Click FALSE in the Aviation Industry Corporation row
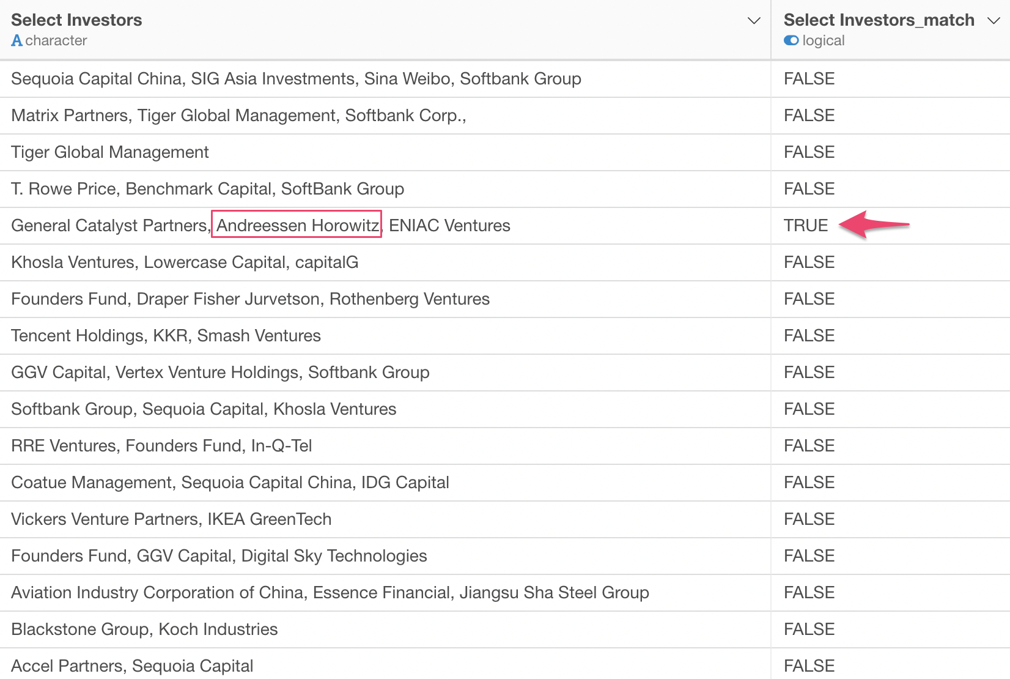This screenshot has height=679, width=1010. 809,593
